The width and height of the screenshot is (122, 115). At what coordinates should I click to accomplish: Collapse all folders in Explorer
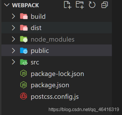[105, 5]
